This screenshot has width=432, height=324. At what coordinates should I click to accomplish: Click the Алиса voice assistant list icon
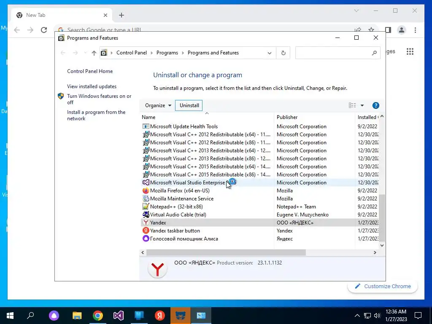(146, 239)
